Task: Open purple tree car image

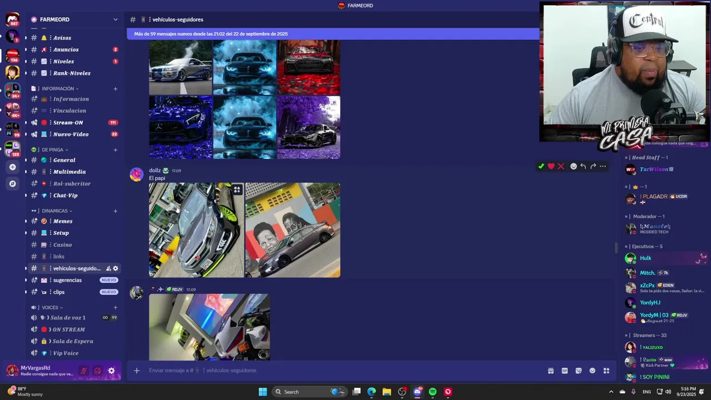Action: tap(309, 127)
